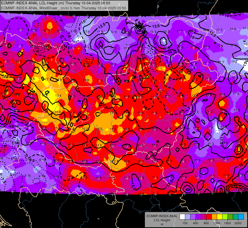
Task: Click the magenta legend swatch left of 800
Action: pyautogui.click(x=204, y=217)
